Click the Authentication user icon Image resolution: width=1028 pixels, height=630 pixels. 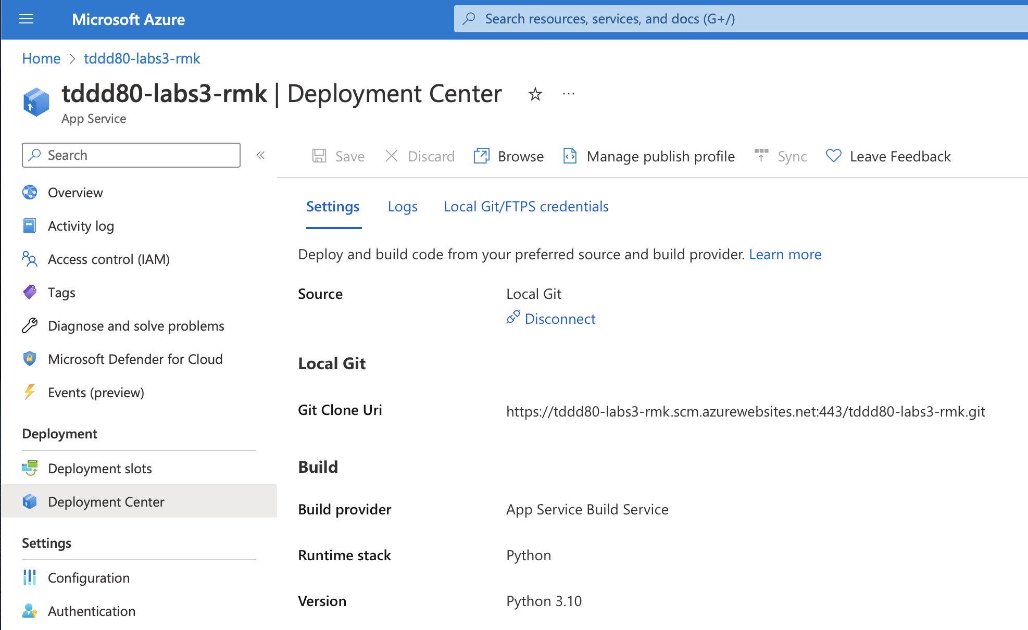click(x=30, y=611)
